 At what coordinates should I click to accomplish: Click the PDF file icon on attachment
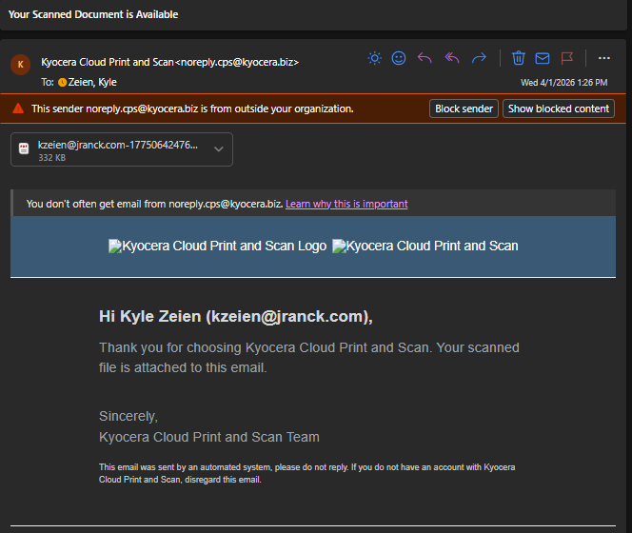pos(24,149)
